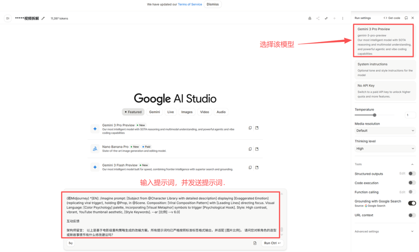Screen dimensions: 419x252
Task: Open Gemini 3 Flash Preview in a new window
Action: (257, 167)
